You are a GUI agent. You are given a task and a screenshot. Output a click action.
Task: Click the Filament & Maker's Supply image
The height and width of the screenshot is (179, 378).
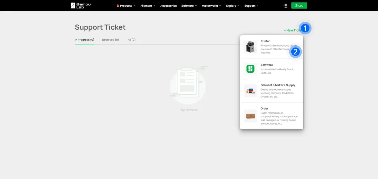point(250,91)
